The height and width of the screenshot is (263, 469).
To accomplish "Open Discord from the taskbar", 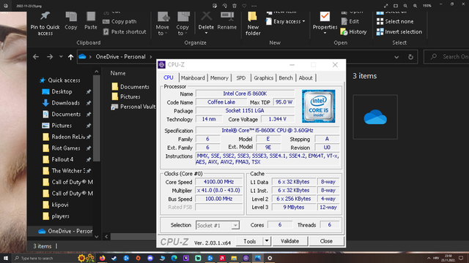I will (150, 258).
